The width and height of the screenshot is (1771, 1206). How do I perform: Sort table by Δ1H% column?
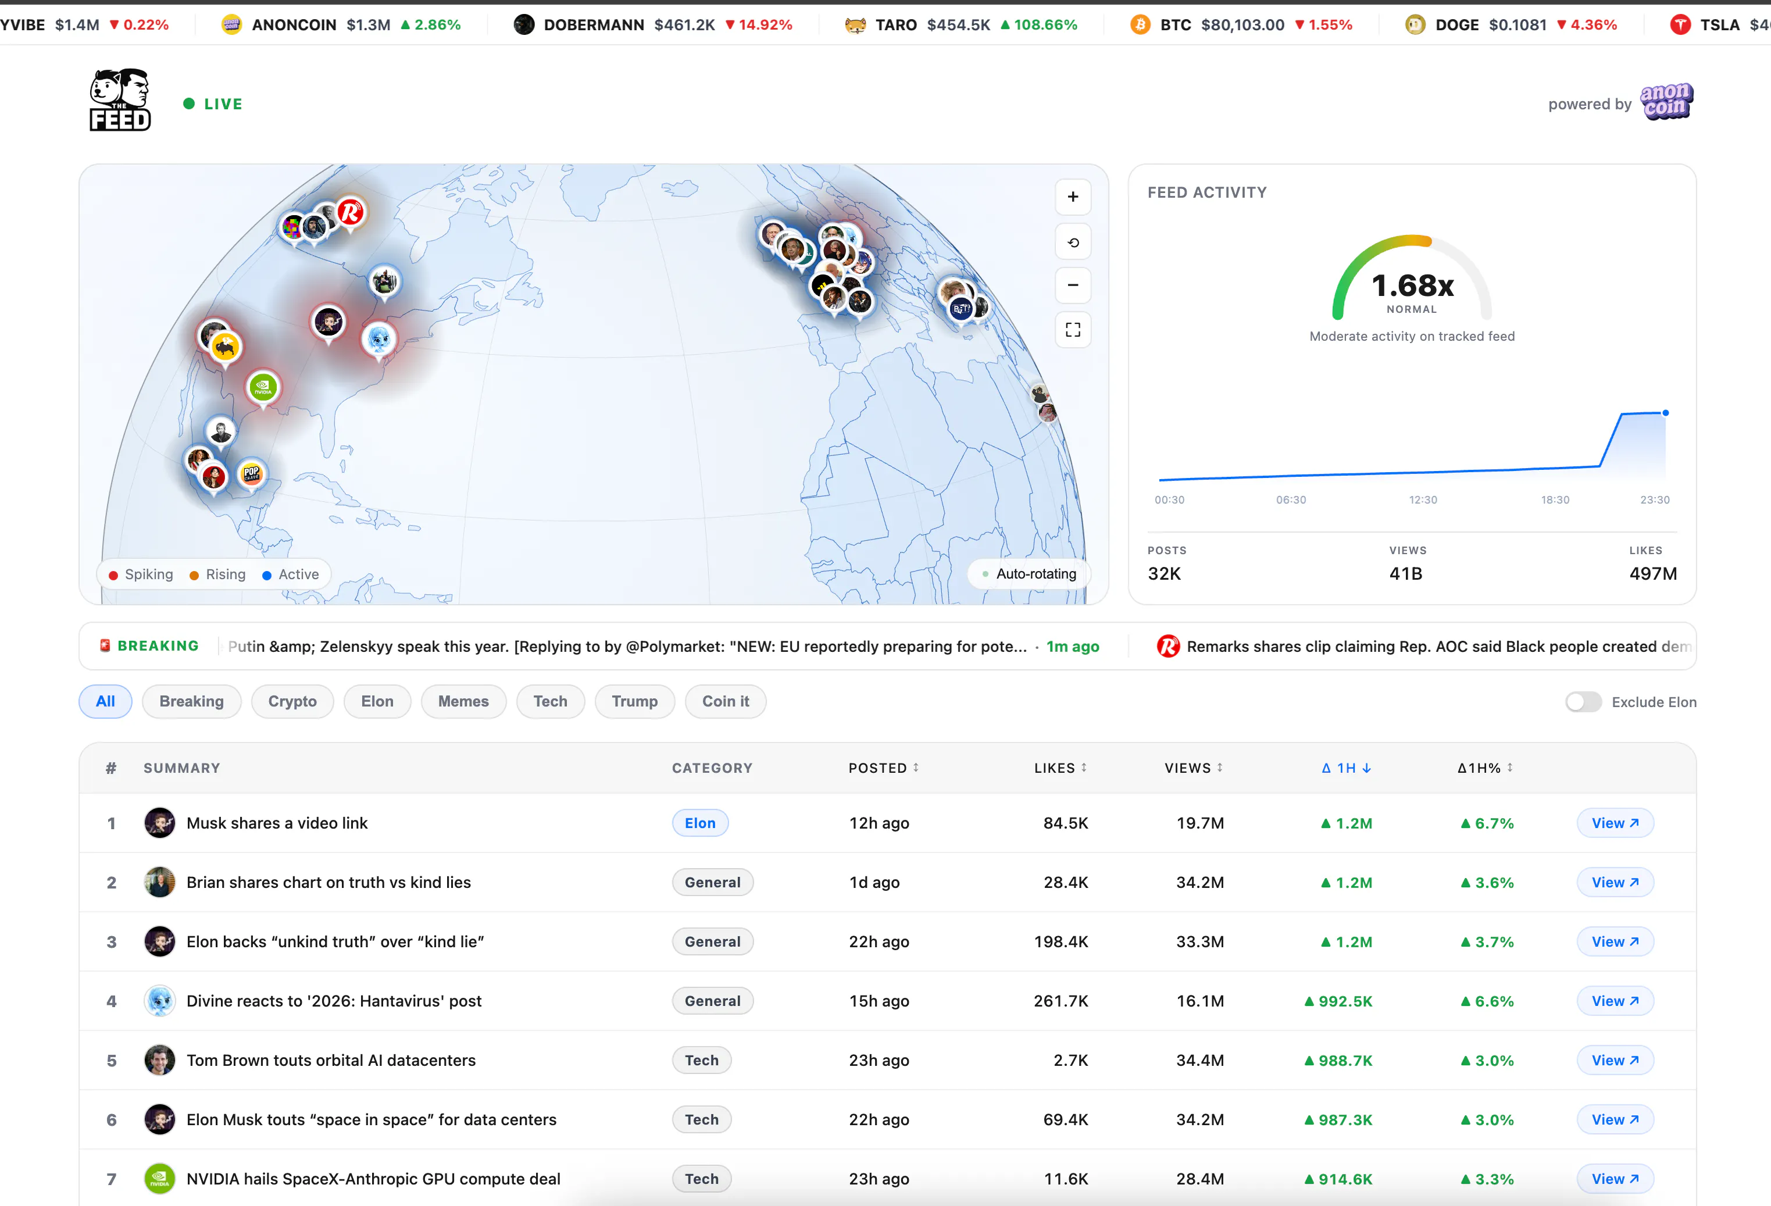click(1485, 768)
